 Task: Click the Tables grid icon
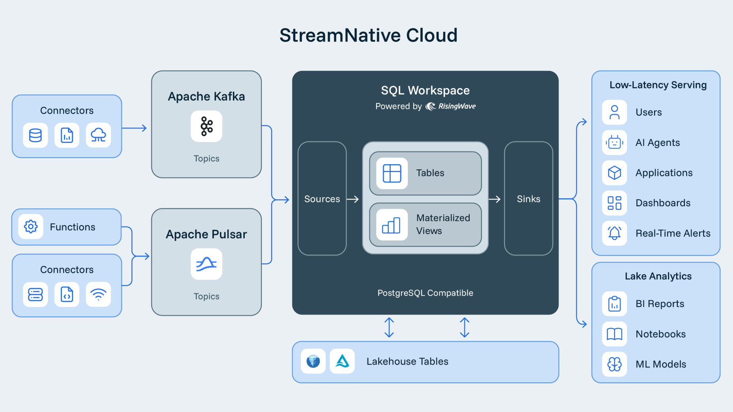tap(392, 173)
